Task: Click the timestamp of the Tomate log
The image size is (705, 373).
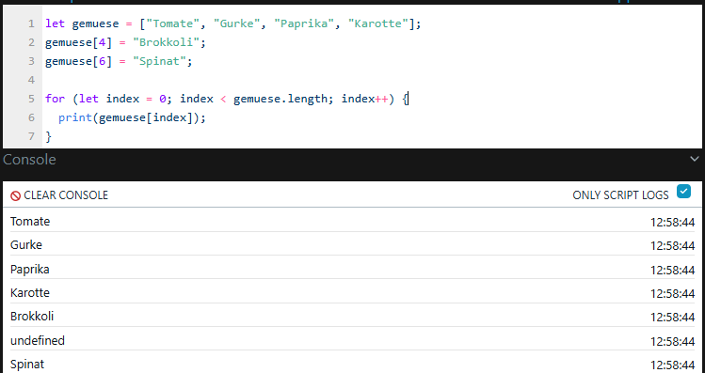Action: click(672, 222)
